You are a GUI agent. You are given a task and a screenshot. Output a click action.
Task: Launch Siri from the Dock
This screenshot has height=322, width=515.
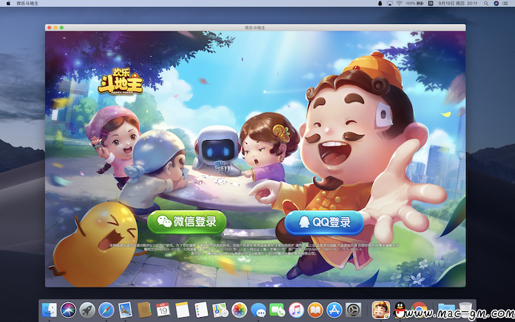(68, 310)
